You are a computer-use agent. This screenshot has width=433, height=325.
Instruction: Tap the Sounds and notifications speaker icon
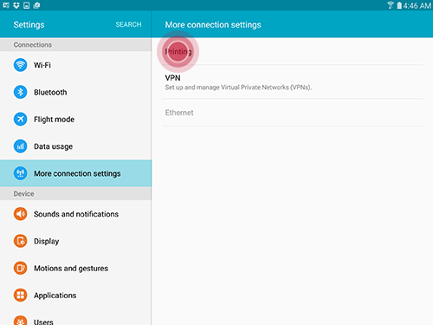(x=20, y=214)
